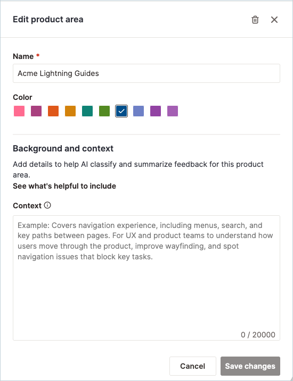The image size is (293, 381).
Task: Focus the Name input field
Action: (146, 73)
